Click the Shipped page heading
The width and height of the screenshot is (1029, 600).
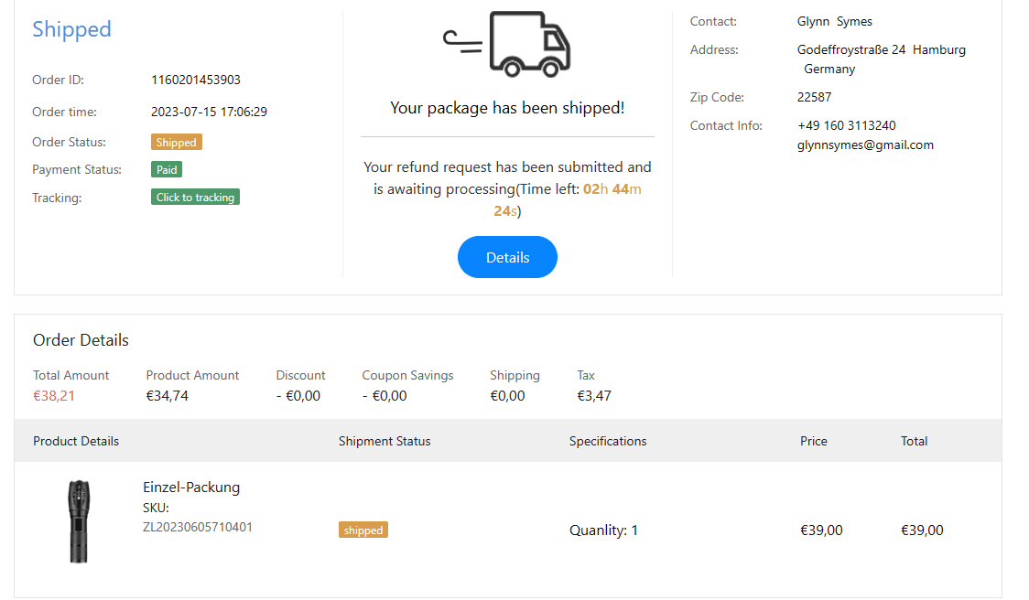coord(71,29)
